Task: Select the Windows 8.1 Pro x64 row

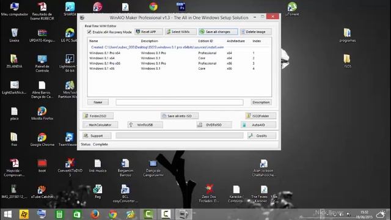Action: tap(179, 53)
